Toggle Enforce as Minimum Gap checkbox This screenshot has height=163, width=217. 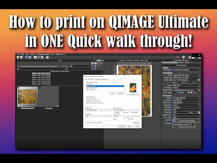[178, 127]
